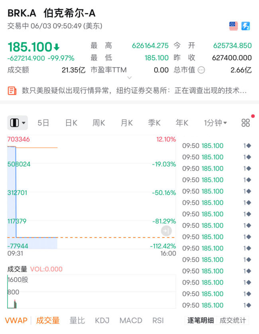The height and width of the screenshot is (334, 259).
Task: Switch to the 季K chart tab
Action: click(154, 123)
